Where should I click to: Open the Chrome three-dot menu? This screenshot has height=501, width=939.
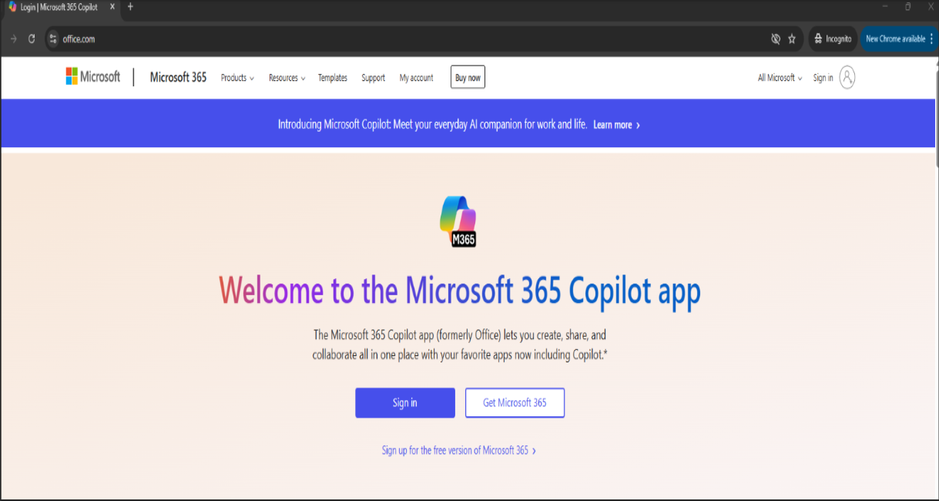click(931, 39)
